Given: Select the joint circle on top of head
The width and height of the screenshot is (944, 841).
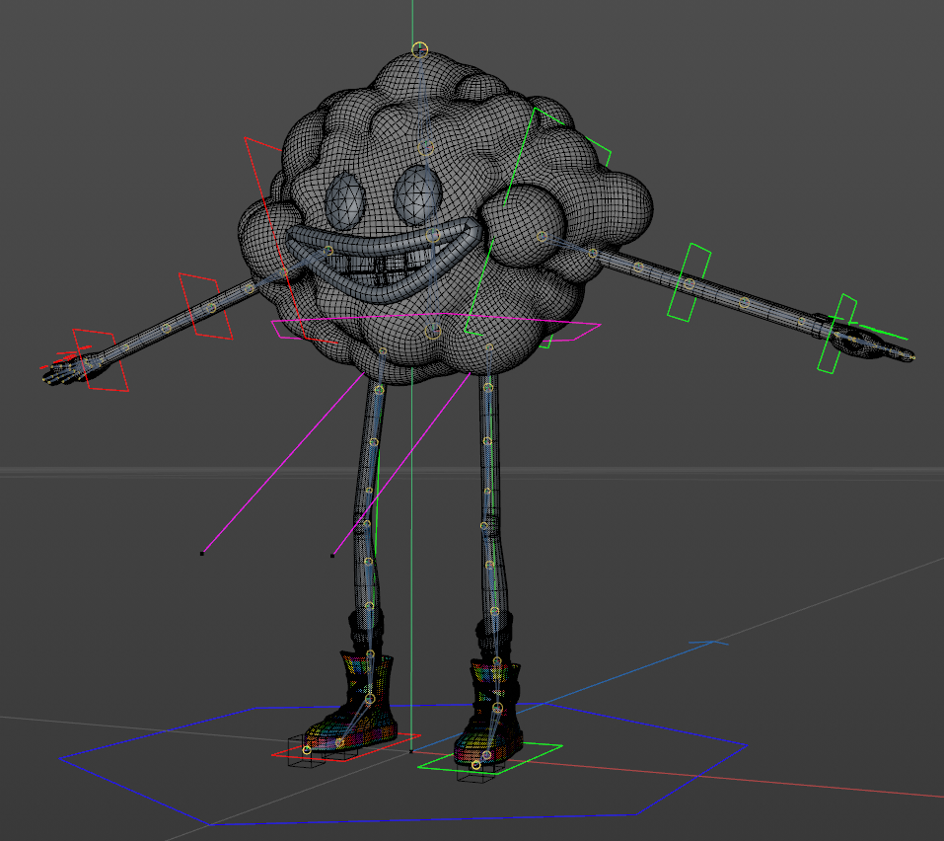Looking at the screenshot, I should point(419,50).
